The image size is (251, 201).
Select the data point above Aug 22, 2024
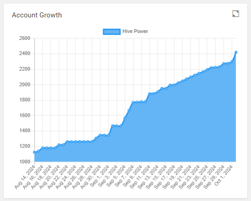(x=67, y=141)
